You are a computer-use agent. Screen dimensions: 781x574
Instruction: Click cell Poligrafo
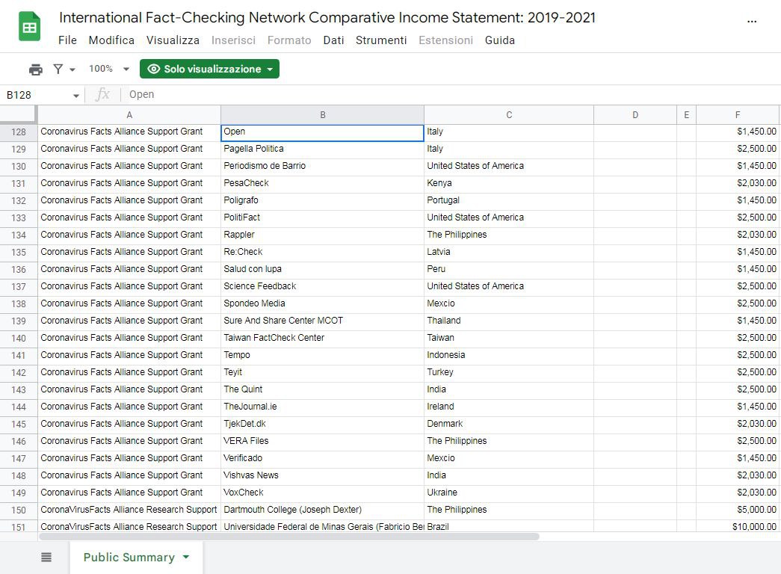coord(322,200)
